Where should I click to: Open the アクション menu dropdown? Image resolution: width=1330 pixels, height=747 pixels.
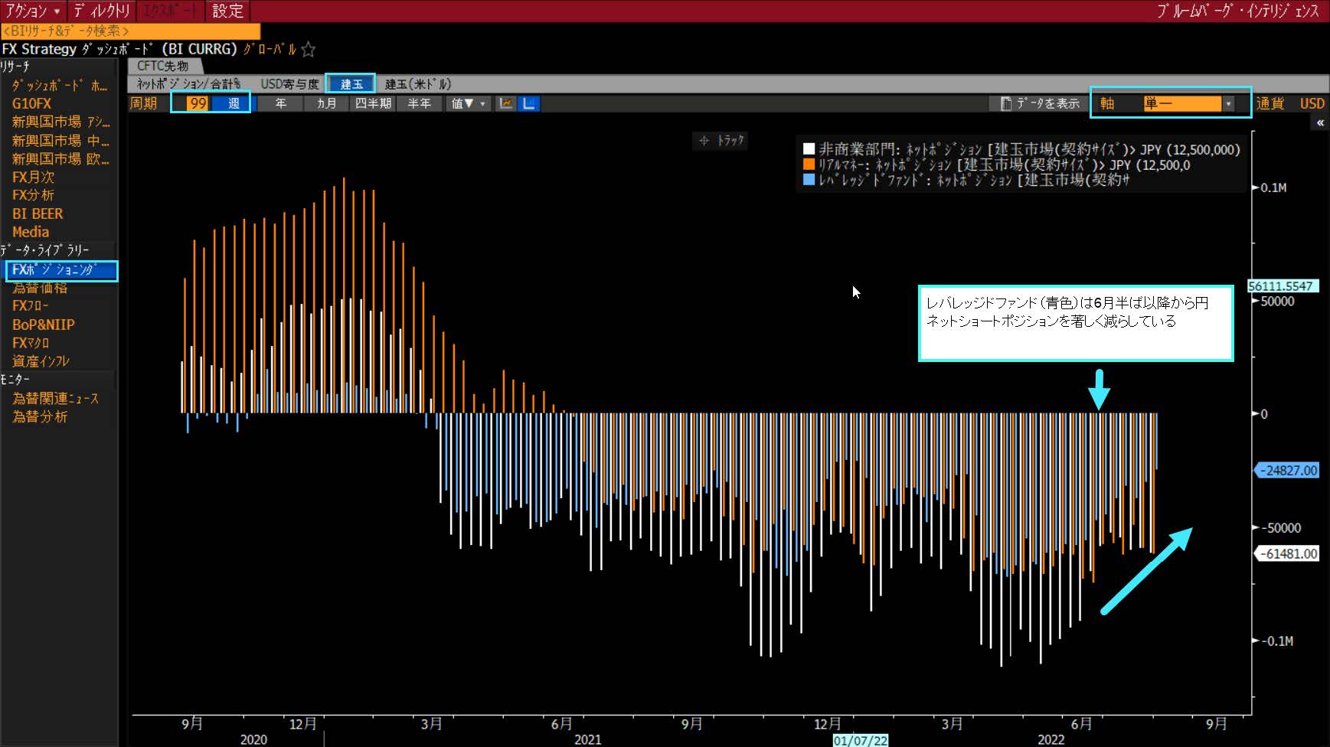[x=33, y=11]
